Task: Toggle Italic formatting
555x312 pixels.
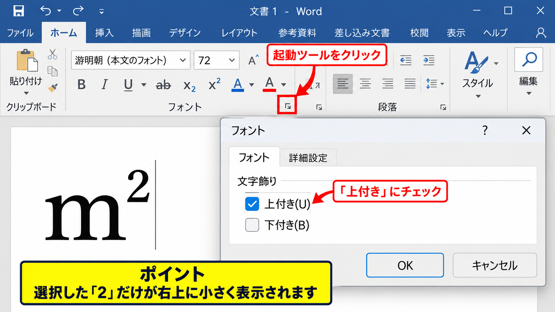Action: click(x=105, y=85)
